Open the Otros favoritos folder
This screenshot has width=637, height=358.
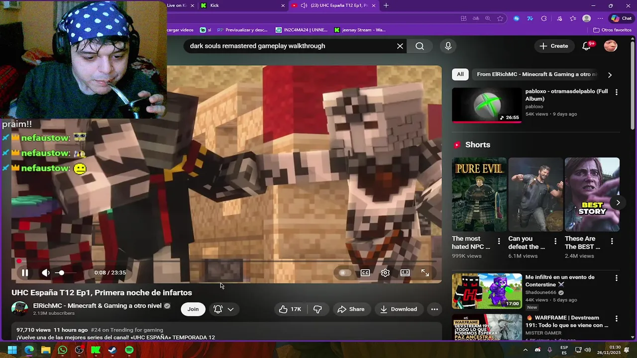612,30
